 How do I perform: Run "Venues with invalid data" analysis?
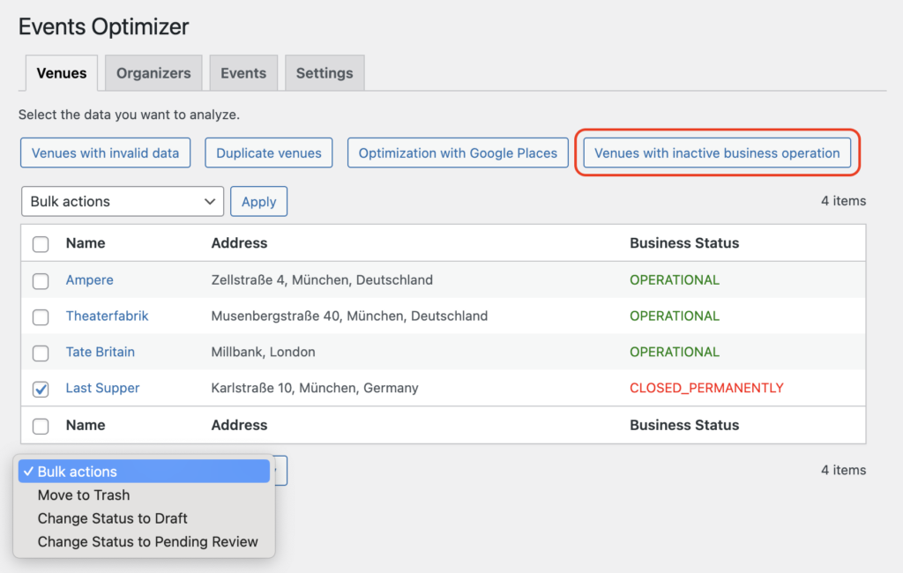(105, 153)
